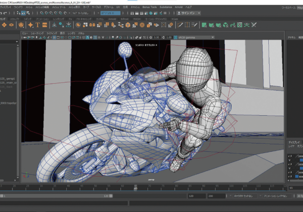Click the range slider left handle
The height and width of the screenshot is (212, 303).
pyautogui.click(x=2, y=196)
